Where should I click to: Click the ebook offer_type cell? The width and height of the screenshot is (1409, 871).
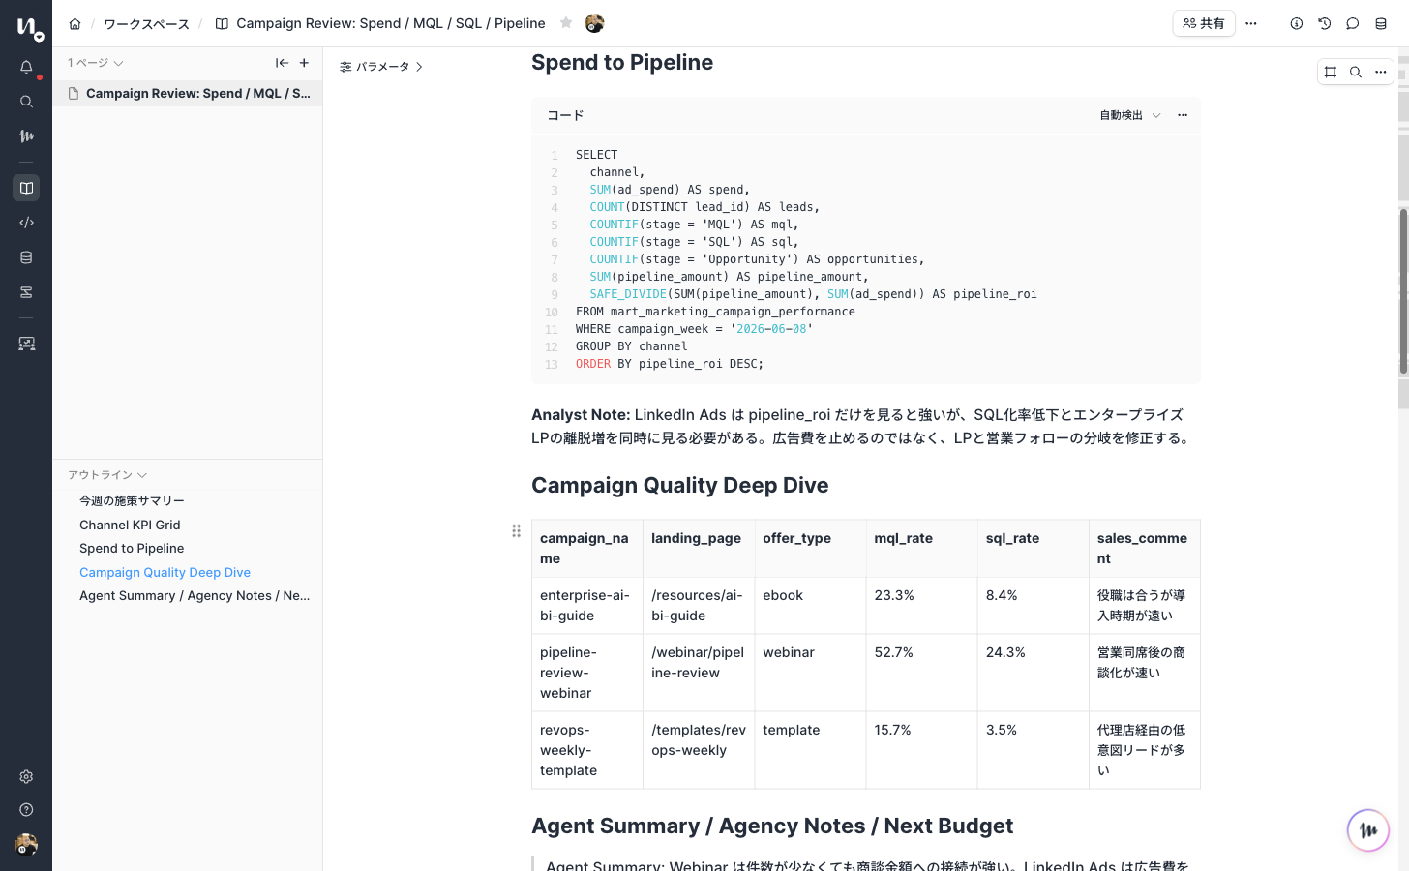click(x=809, y=605)
